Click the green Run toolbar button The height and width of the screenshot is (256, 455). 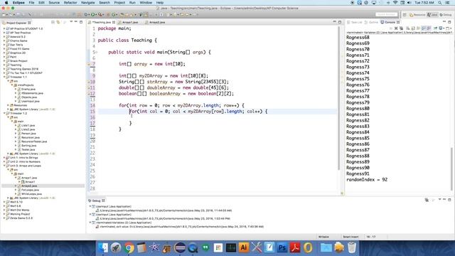coord(93,14)
